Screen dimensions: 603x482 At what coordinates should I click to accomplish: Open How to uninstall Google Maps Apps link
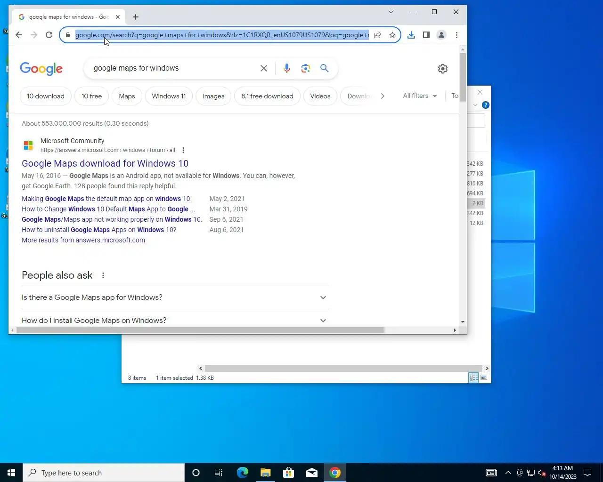tap(99, 230)
